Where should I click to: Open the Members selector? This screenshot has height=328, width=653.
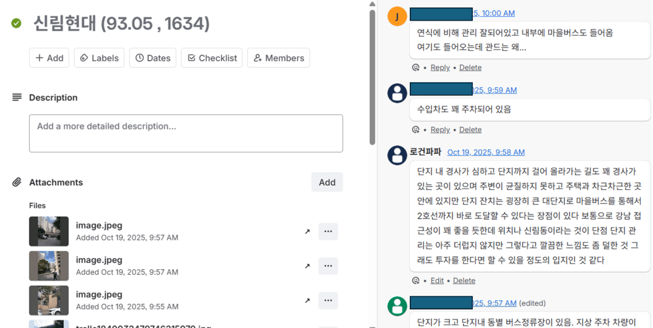(x=279, y=58)
